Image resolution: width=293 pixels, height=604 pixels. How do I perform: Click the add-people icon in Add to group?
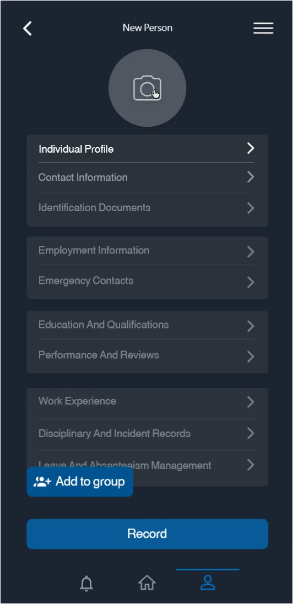point(42,482)
